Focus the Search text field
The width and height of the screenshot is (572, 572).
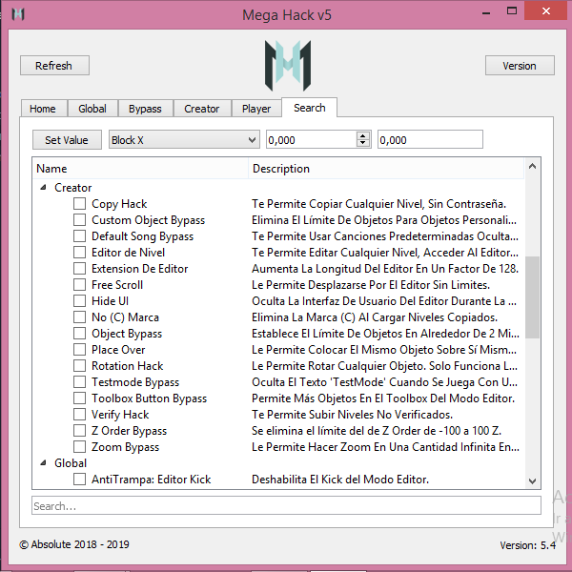point(286,505)
